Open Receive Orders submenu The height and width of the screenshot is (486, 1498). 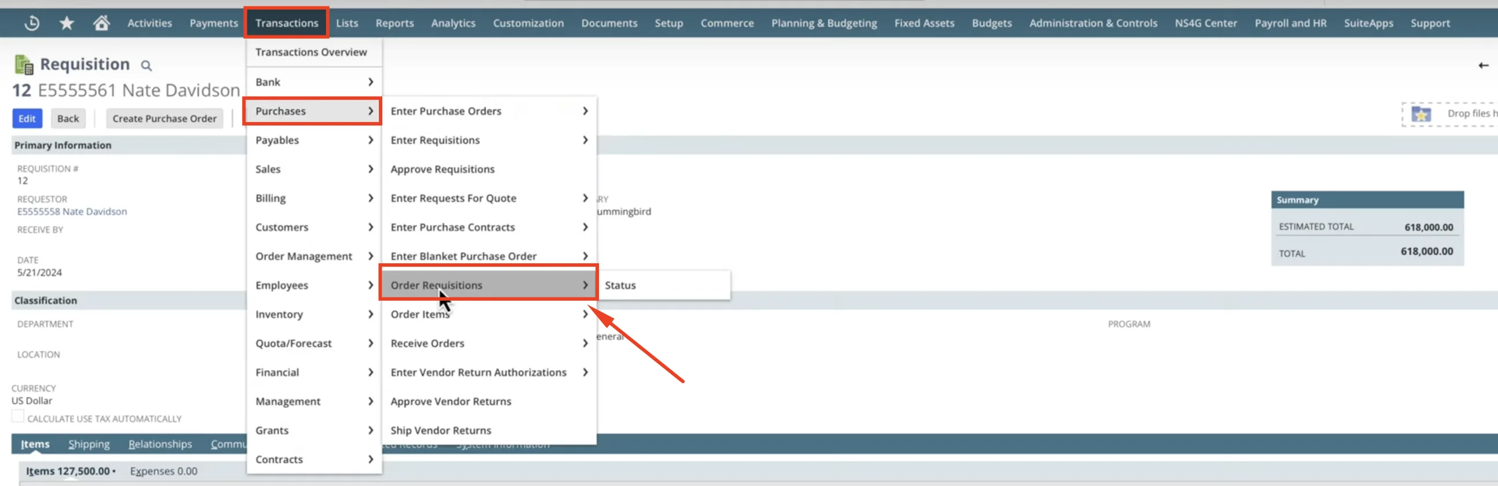[x=488, y=343]
